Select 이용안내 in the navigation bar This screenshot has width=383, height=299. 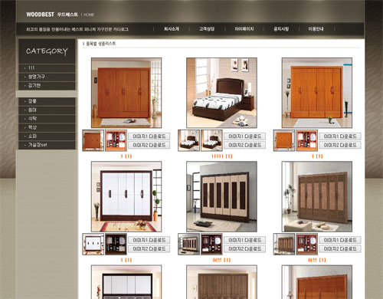[x=316, y=29]
